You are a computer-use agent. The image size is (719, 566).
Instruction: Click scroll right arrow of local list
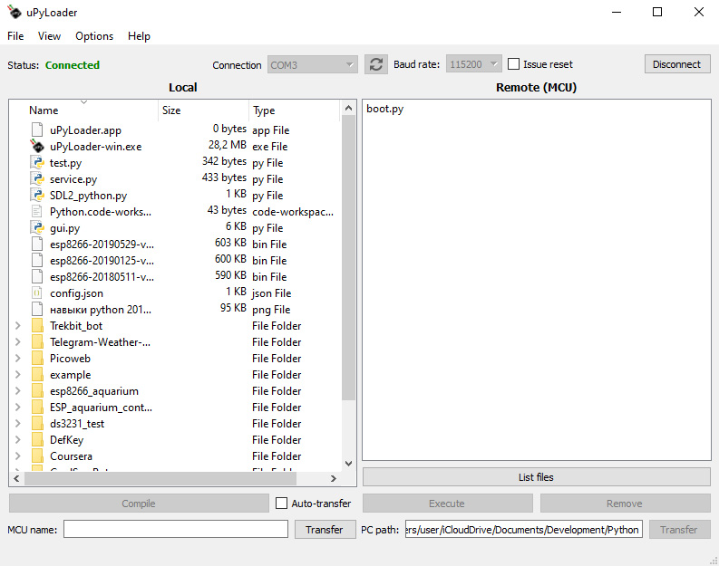click(334, 478)
